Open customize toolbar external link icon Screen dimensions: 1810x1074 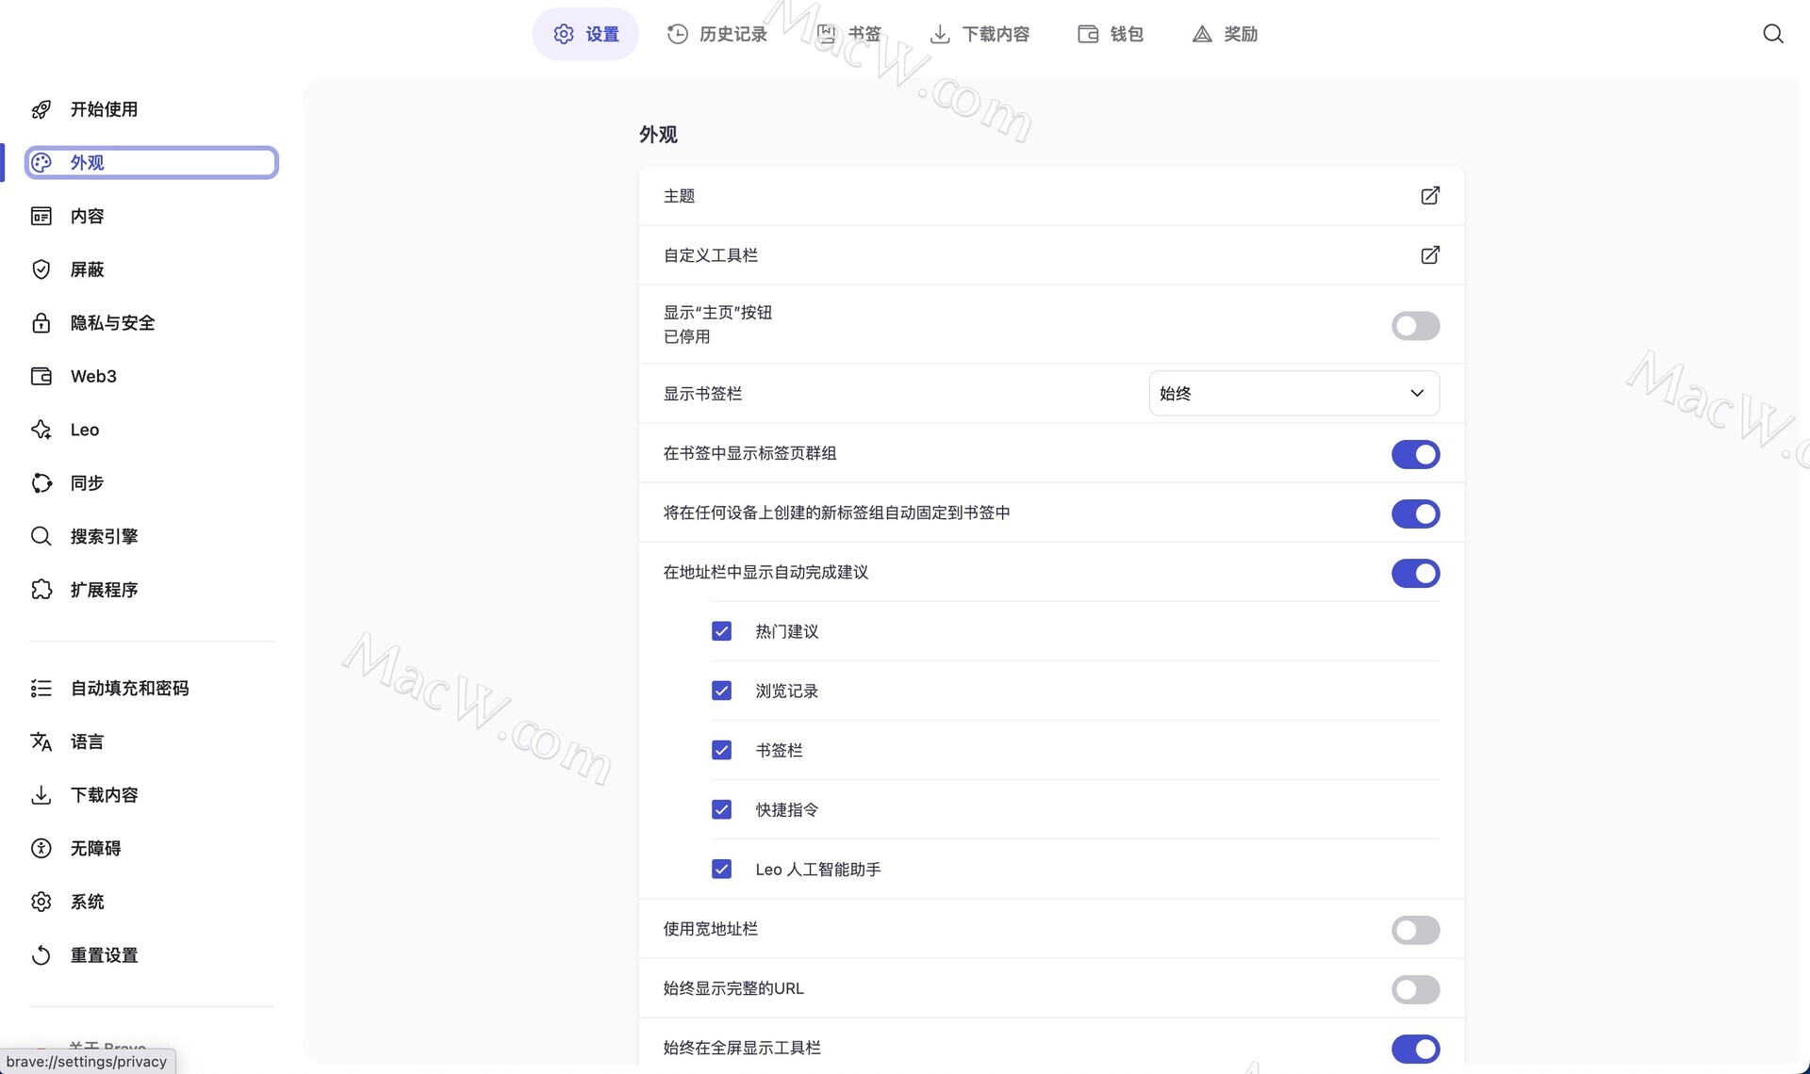1430,255
